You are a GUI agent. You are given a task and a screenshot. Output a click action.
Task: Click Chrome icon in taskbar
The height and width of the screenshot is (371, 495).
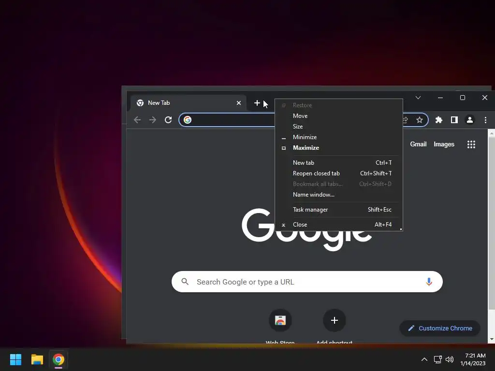click(x=58, y=359)
